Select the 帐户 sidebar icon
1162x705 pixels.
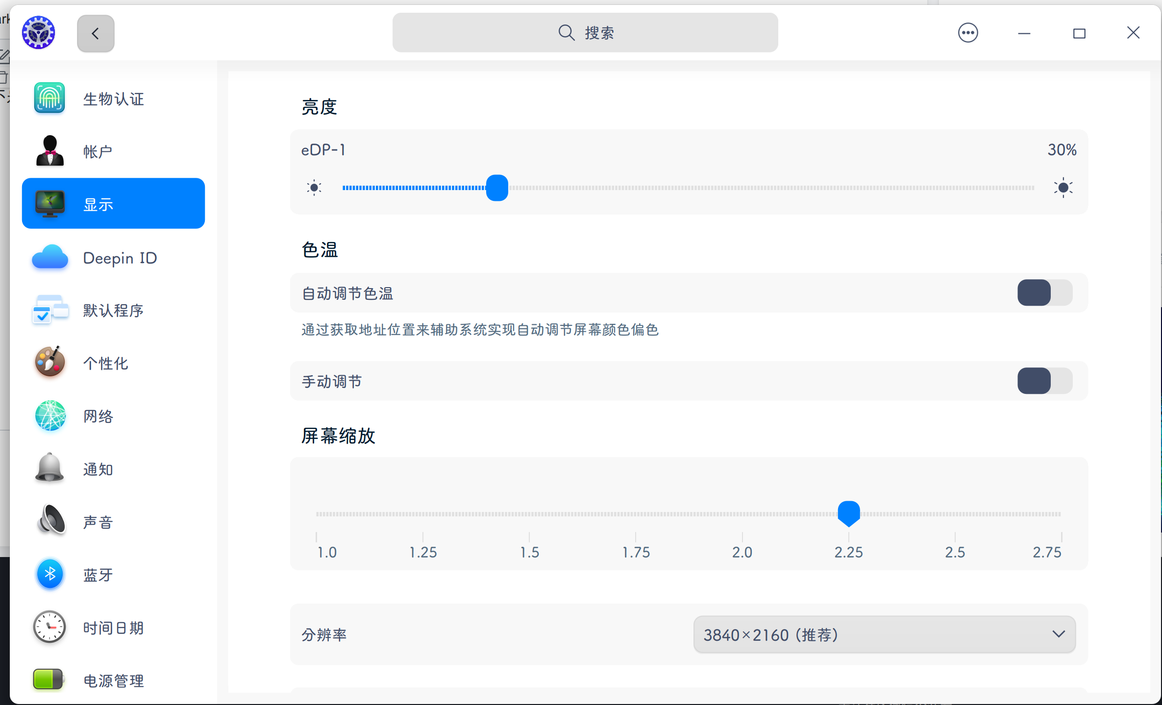49,150
